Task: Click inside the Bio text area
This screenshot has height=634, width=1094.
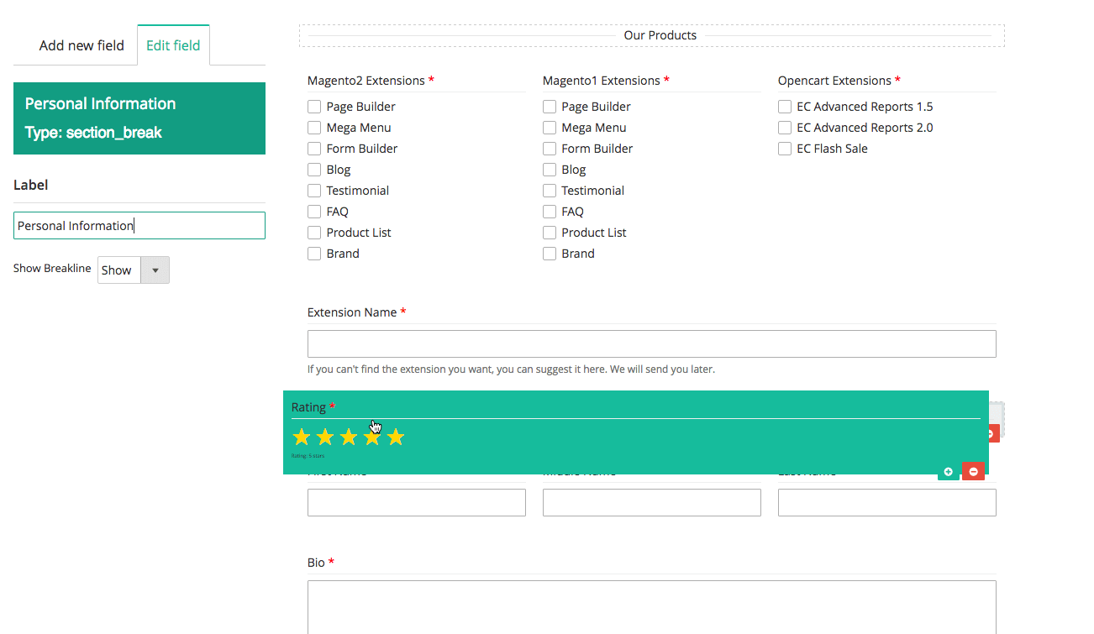Action: pos(652,607)
